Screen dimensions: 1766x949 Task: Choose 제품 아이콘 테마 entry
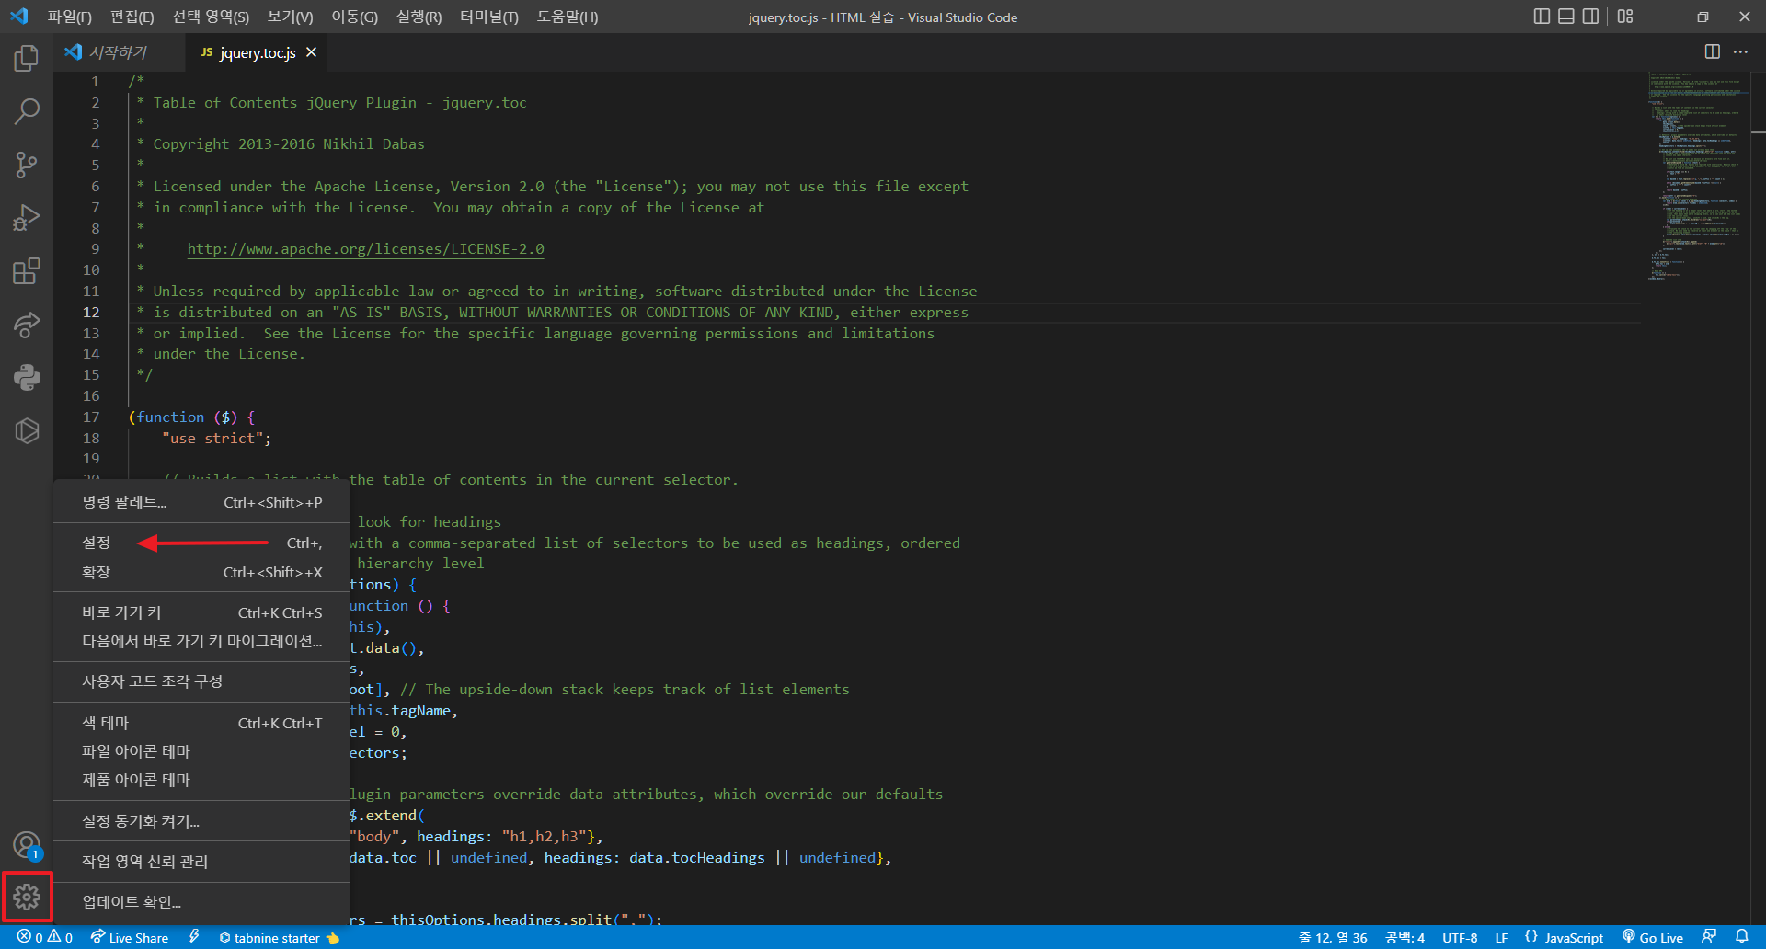coord(202,780)
